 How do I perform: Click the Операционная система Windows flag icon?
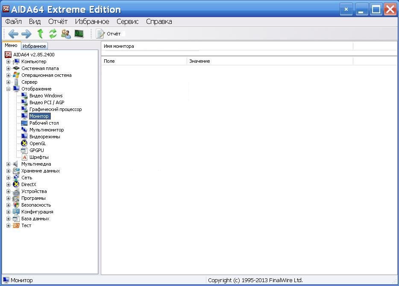[x=16, y=75]
